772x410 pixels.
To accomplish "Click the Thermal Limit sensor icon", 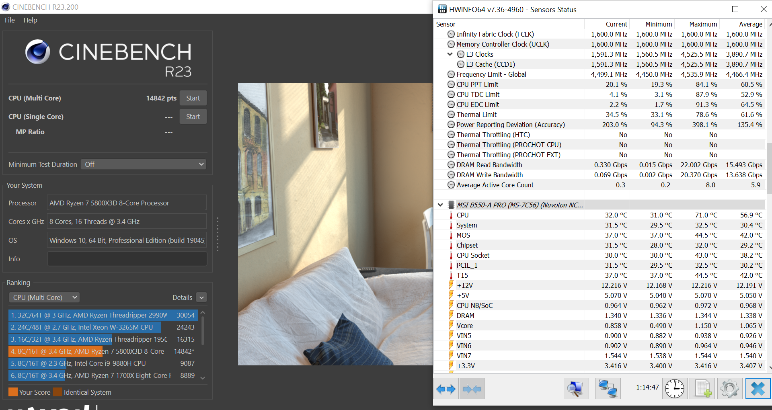I will click(451, 115).
